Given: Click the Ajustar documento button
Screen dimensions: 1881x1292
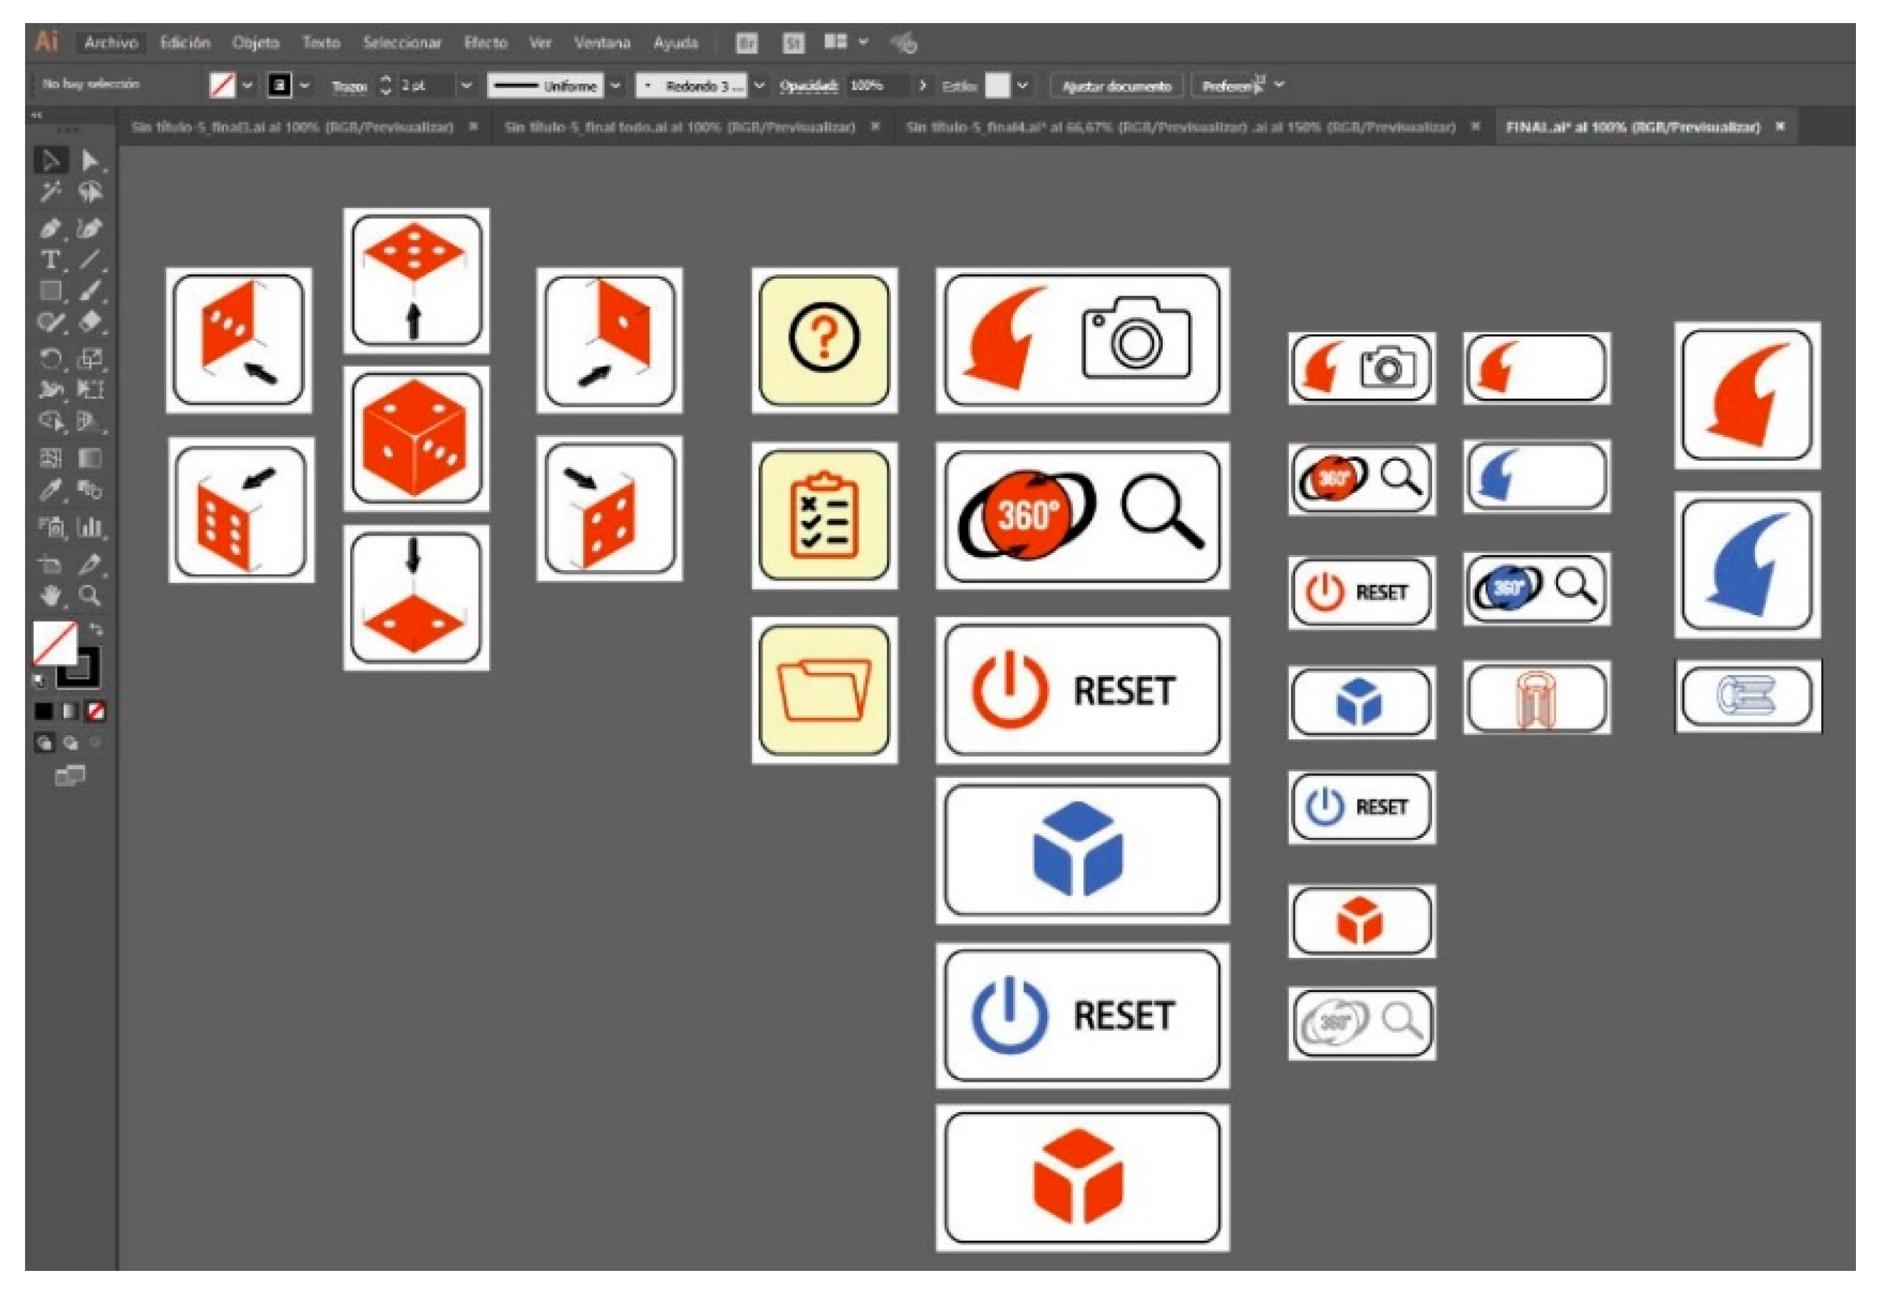Looking at the screenshot, I should click(x=1116, y=86).
